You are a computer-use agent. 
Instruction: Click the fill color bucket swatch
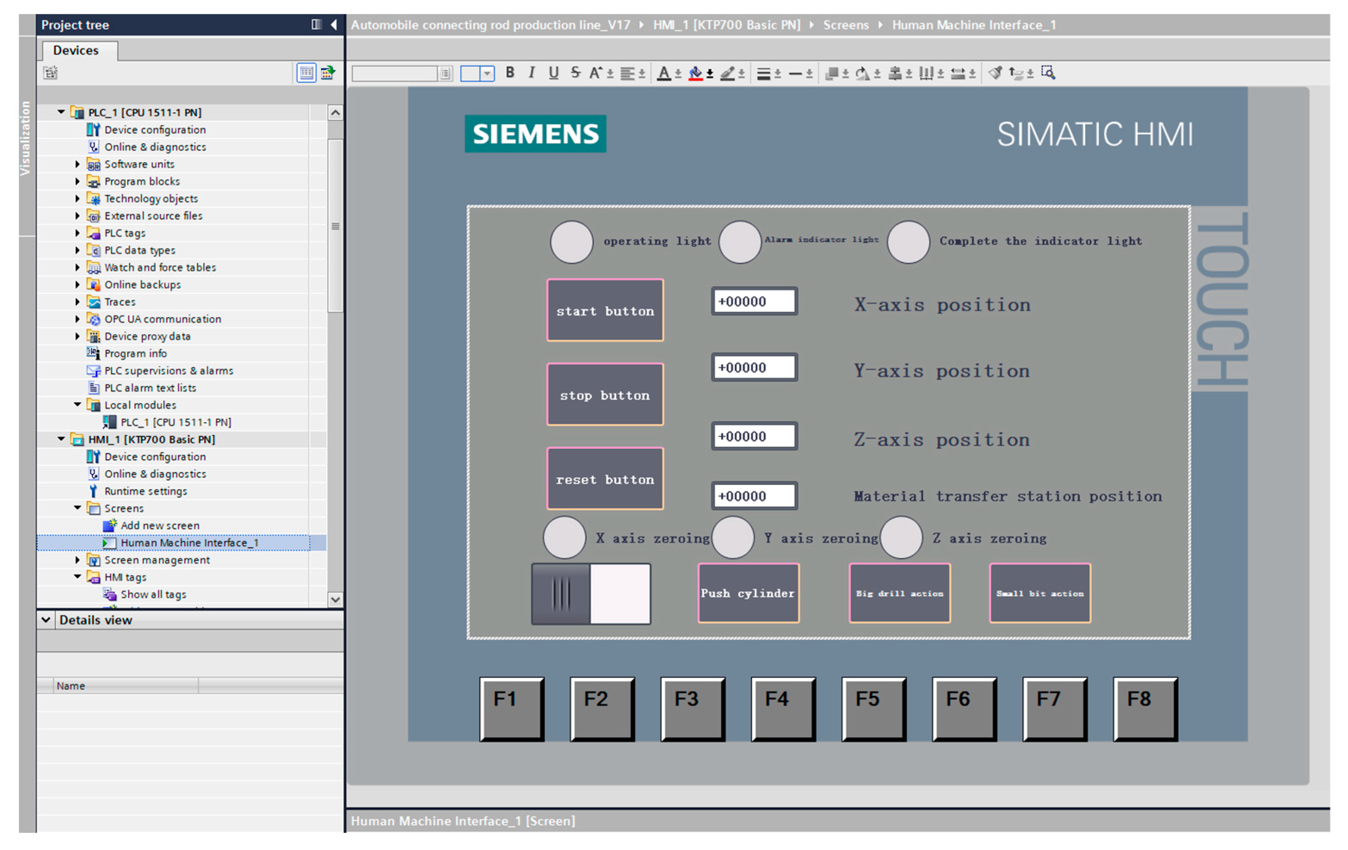click(x=695, y=73)
